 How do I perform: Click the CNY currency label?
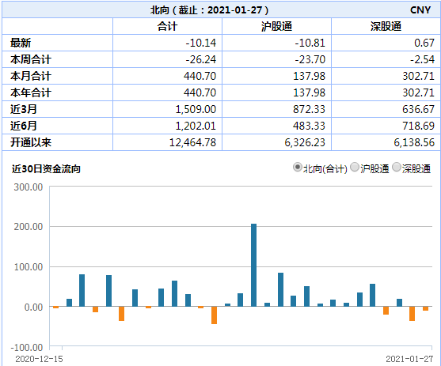[x=420, y=10]
